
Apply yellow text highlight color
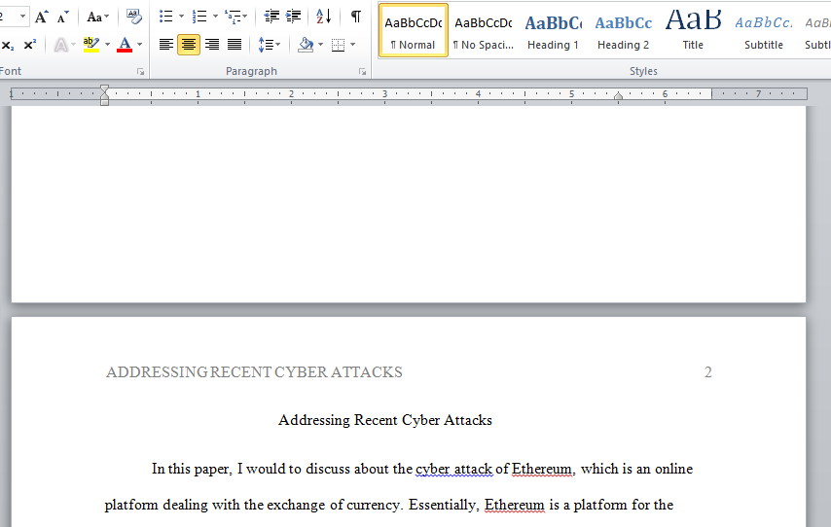pos(91,45)
